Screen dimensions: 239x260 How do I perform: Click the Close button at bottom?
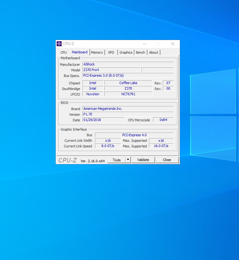click(x=167, y=160)
